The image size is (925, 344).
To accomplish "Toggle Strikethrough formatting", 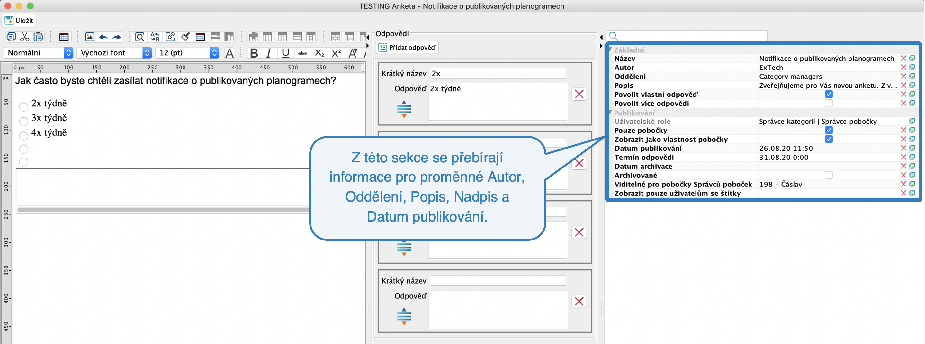I will coord(302,53).
